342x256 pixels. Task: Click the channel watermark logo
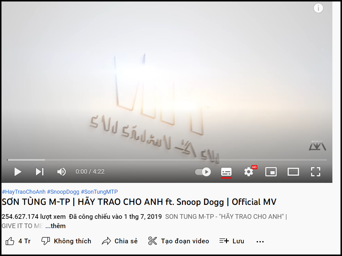click(318, 144)
